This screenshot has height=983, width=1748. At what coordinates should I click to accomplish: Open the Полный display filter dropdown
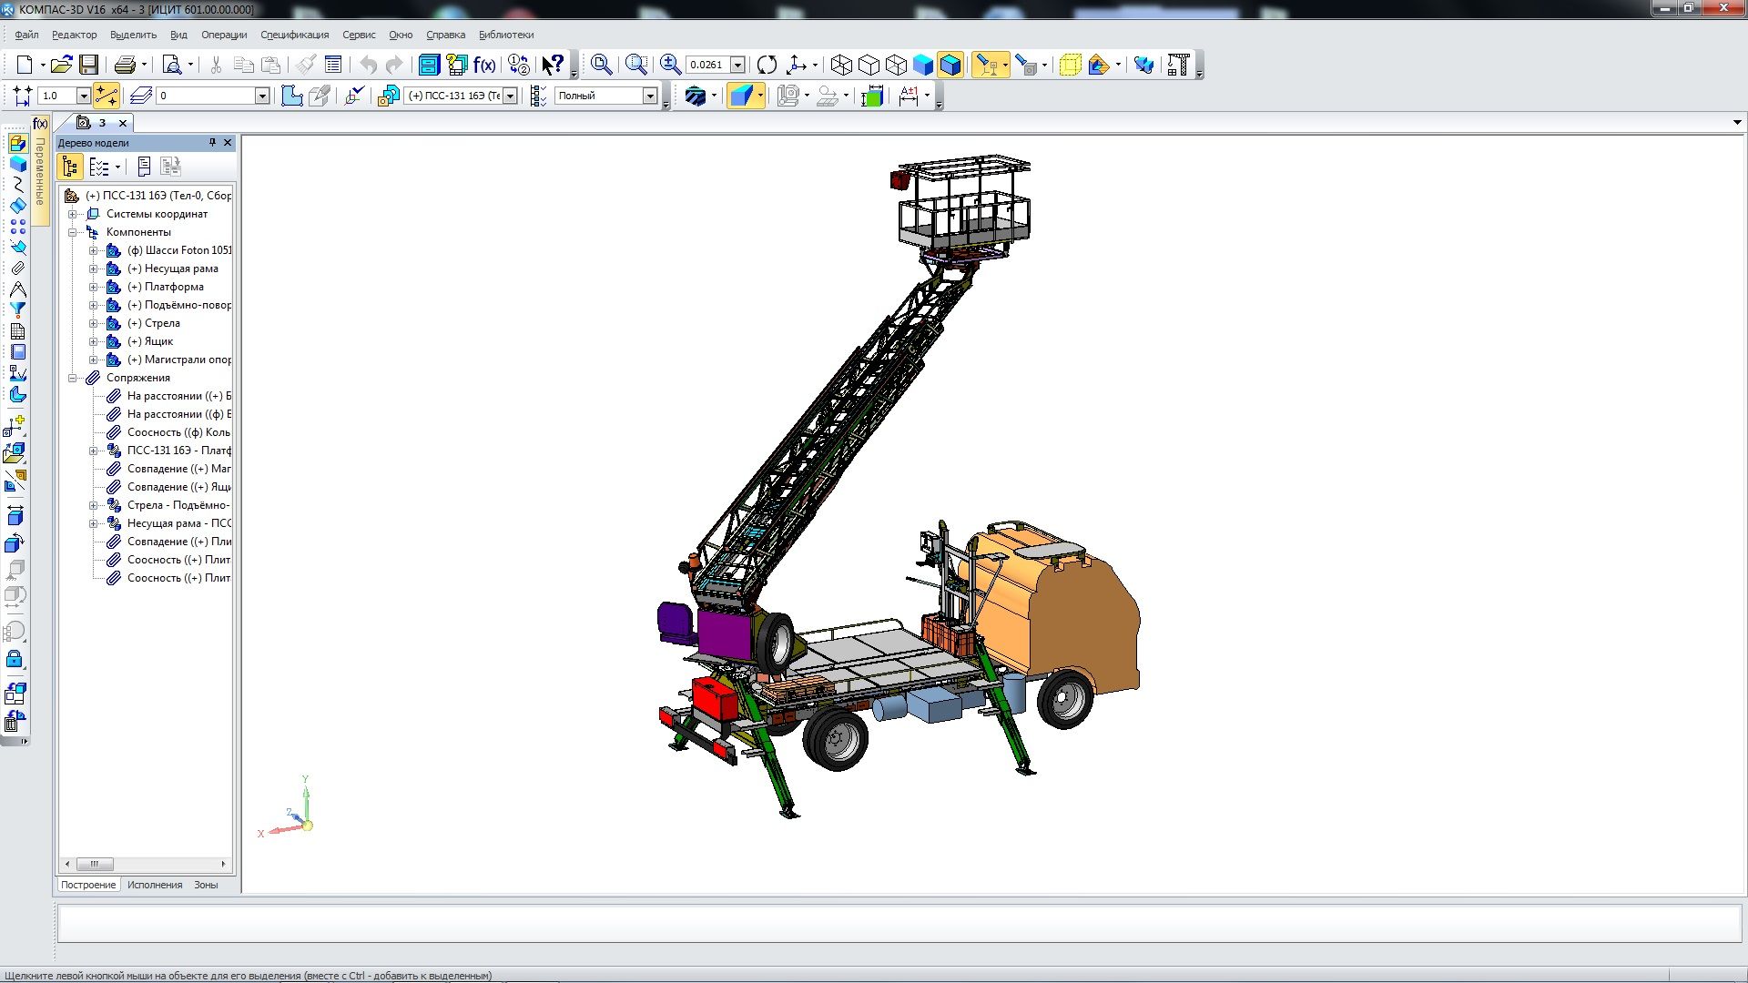click(x=650, y=96)
